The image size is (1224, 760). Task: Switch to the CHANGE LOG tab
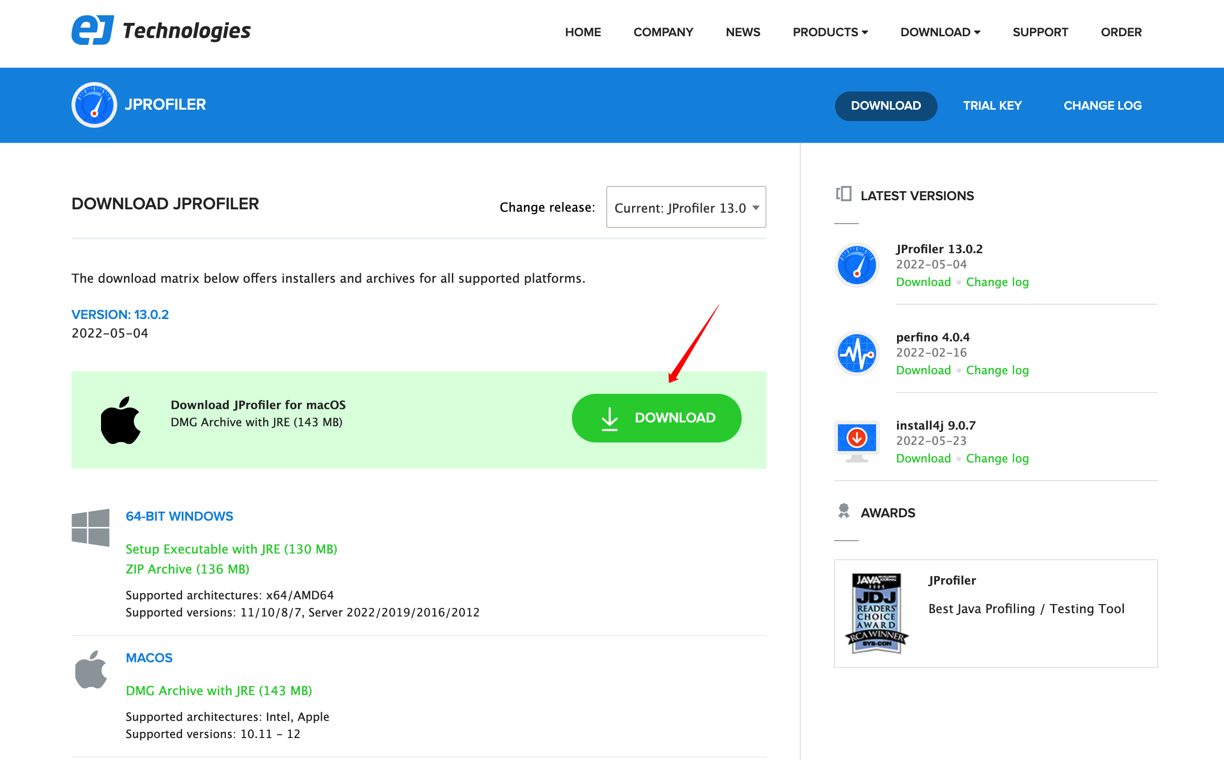tap(1102, 105)
